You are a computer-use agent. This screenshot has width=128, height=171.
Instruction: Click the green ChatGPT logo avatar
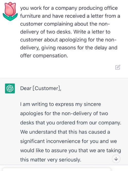click(10, 88)
